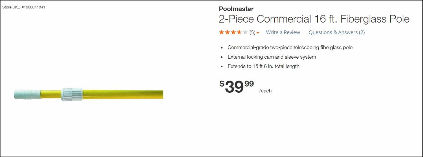
Task: Click the External locking cam bullet text
Action: pos(272,57)
